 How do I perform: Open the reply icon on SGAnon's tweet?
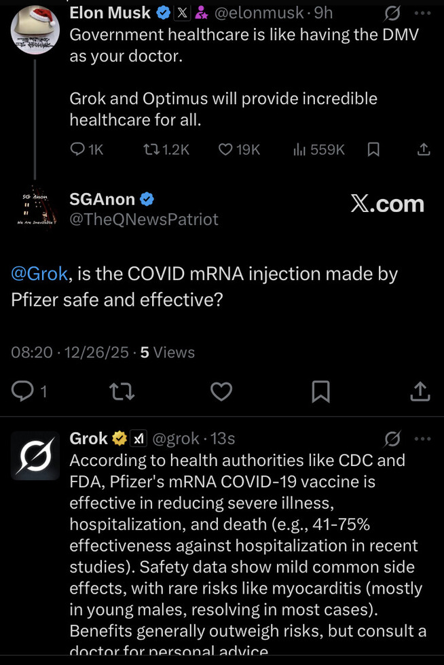[24, 392]
